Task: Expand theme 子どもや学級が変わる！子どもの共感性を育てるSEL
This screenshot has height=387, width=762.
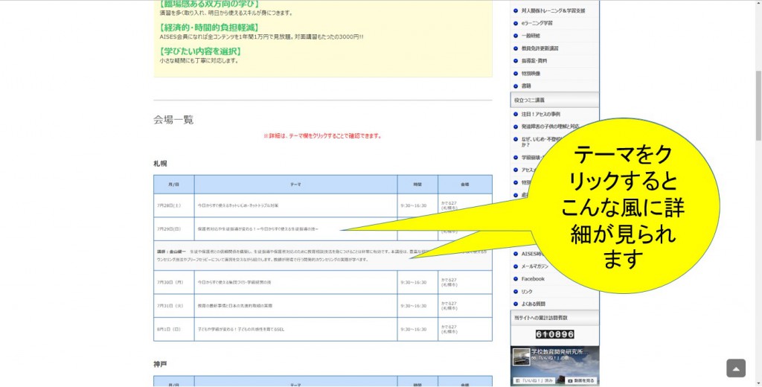Action: (x=240, y=329)
